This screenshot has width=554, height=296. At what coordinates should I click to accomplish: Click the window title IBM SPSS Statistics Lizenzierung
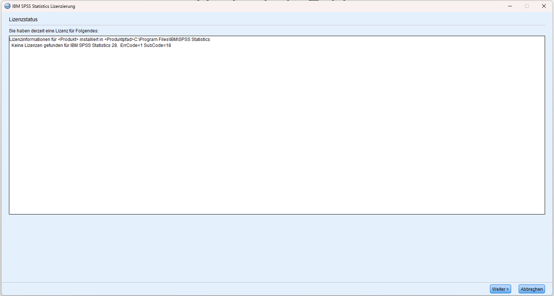pos(44,6)
